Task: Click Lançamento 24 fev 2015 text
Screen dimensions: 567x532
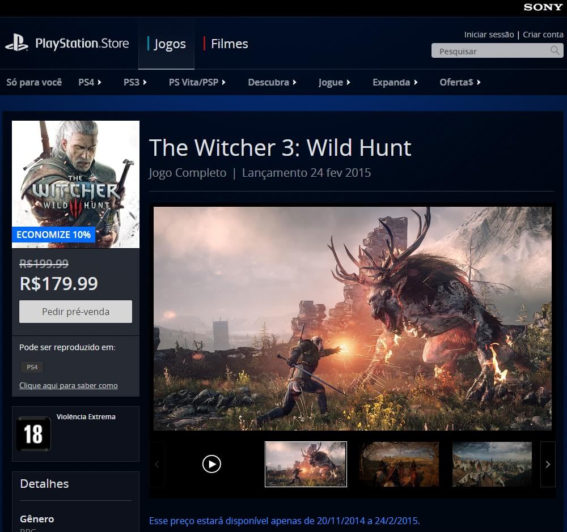Action: [306, 173]
